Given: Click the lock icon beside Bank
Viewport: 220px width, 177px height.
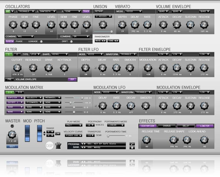Looking at the screenshot, I should [x=132, y=148].
